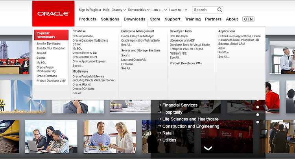Open Life Sciences and Healthcare link
This screenshot has width=295, height=167.
[188, 119]
